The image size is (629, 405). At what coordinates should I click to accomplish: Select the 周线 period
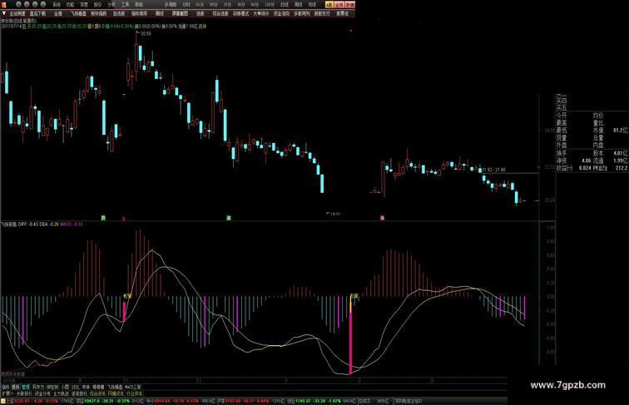[x=298, y=4]
